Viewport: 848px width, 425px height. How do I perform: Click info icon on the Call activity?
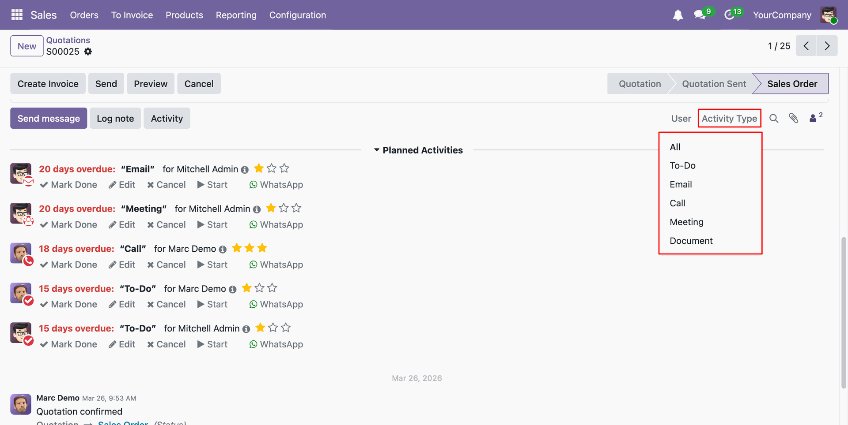tap(223, 250)
